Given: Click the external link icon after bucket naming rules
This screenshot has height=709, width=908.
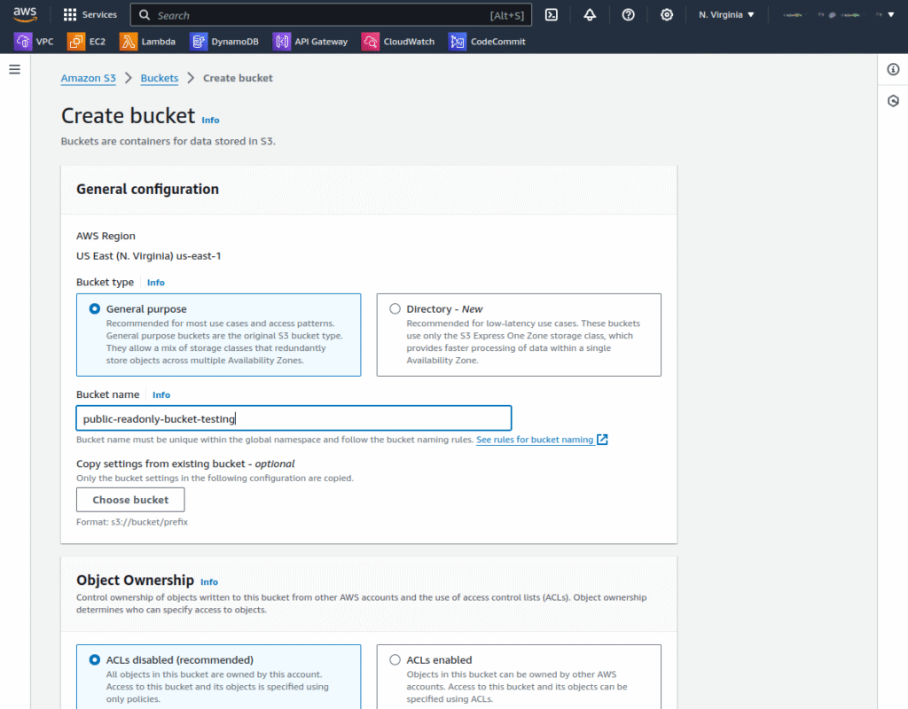Looking at the screenshot, I should coord(602,440).
